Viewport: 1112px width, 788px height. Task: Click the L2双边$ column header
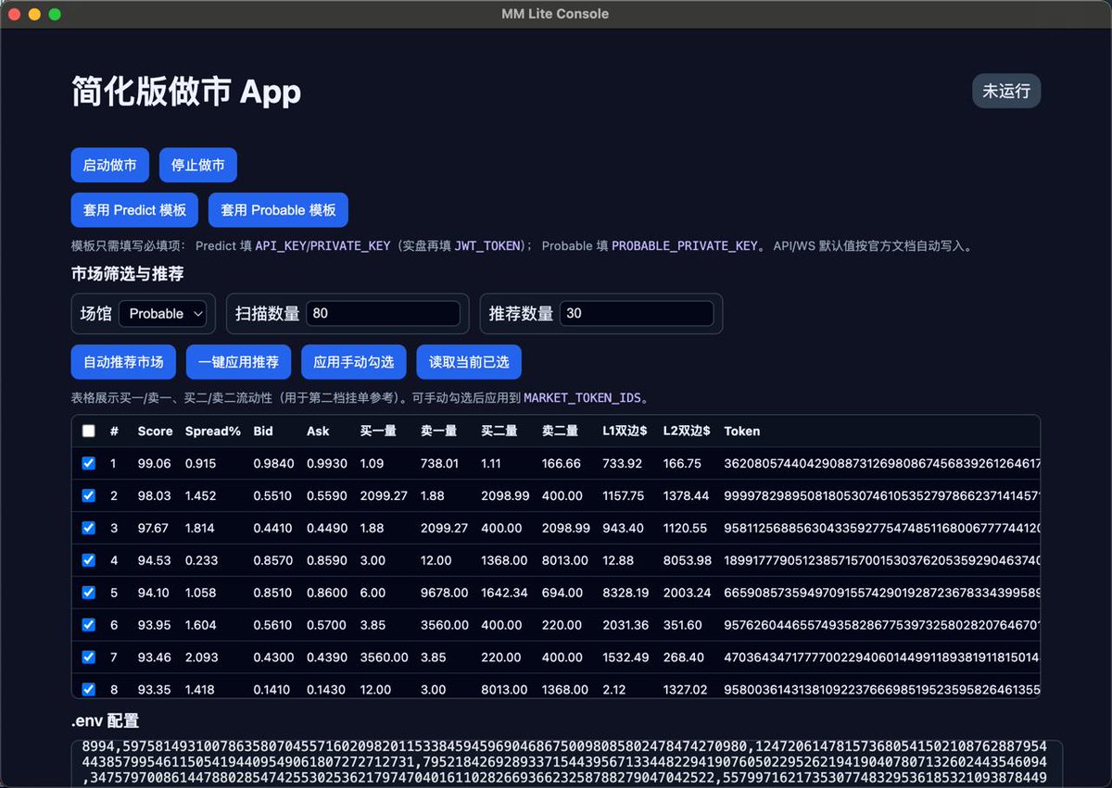click(x=687, y=431)
